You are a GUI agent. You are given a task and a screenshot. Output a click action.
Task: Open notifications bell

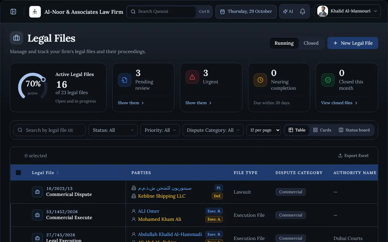point(302,12)
